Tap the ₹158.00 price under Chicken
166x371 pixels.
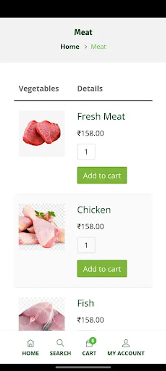pyautogui.click(x=90, y=226)
